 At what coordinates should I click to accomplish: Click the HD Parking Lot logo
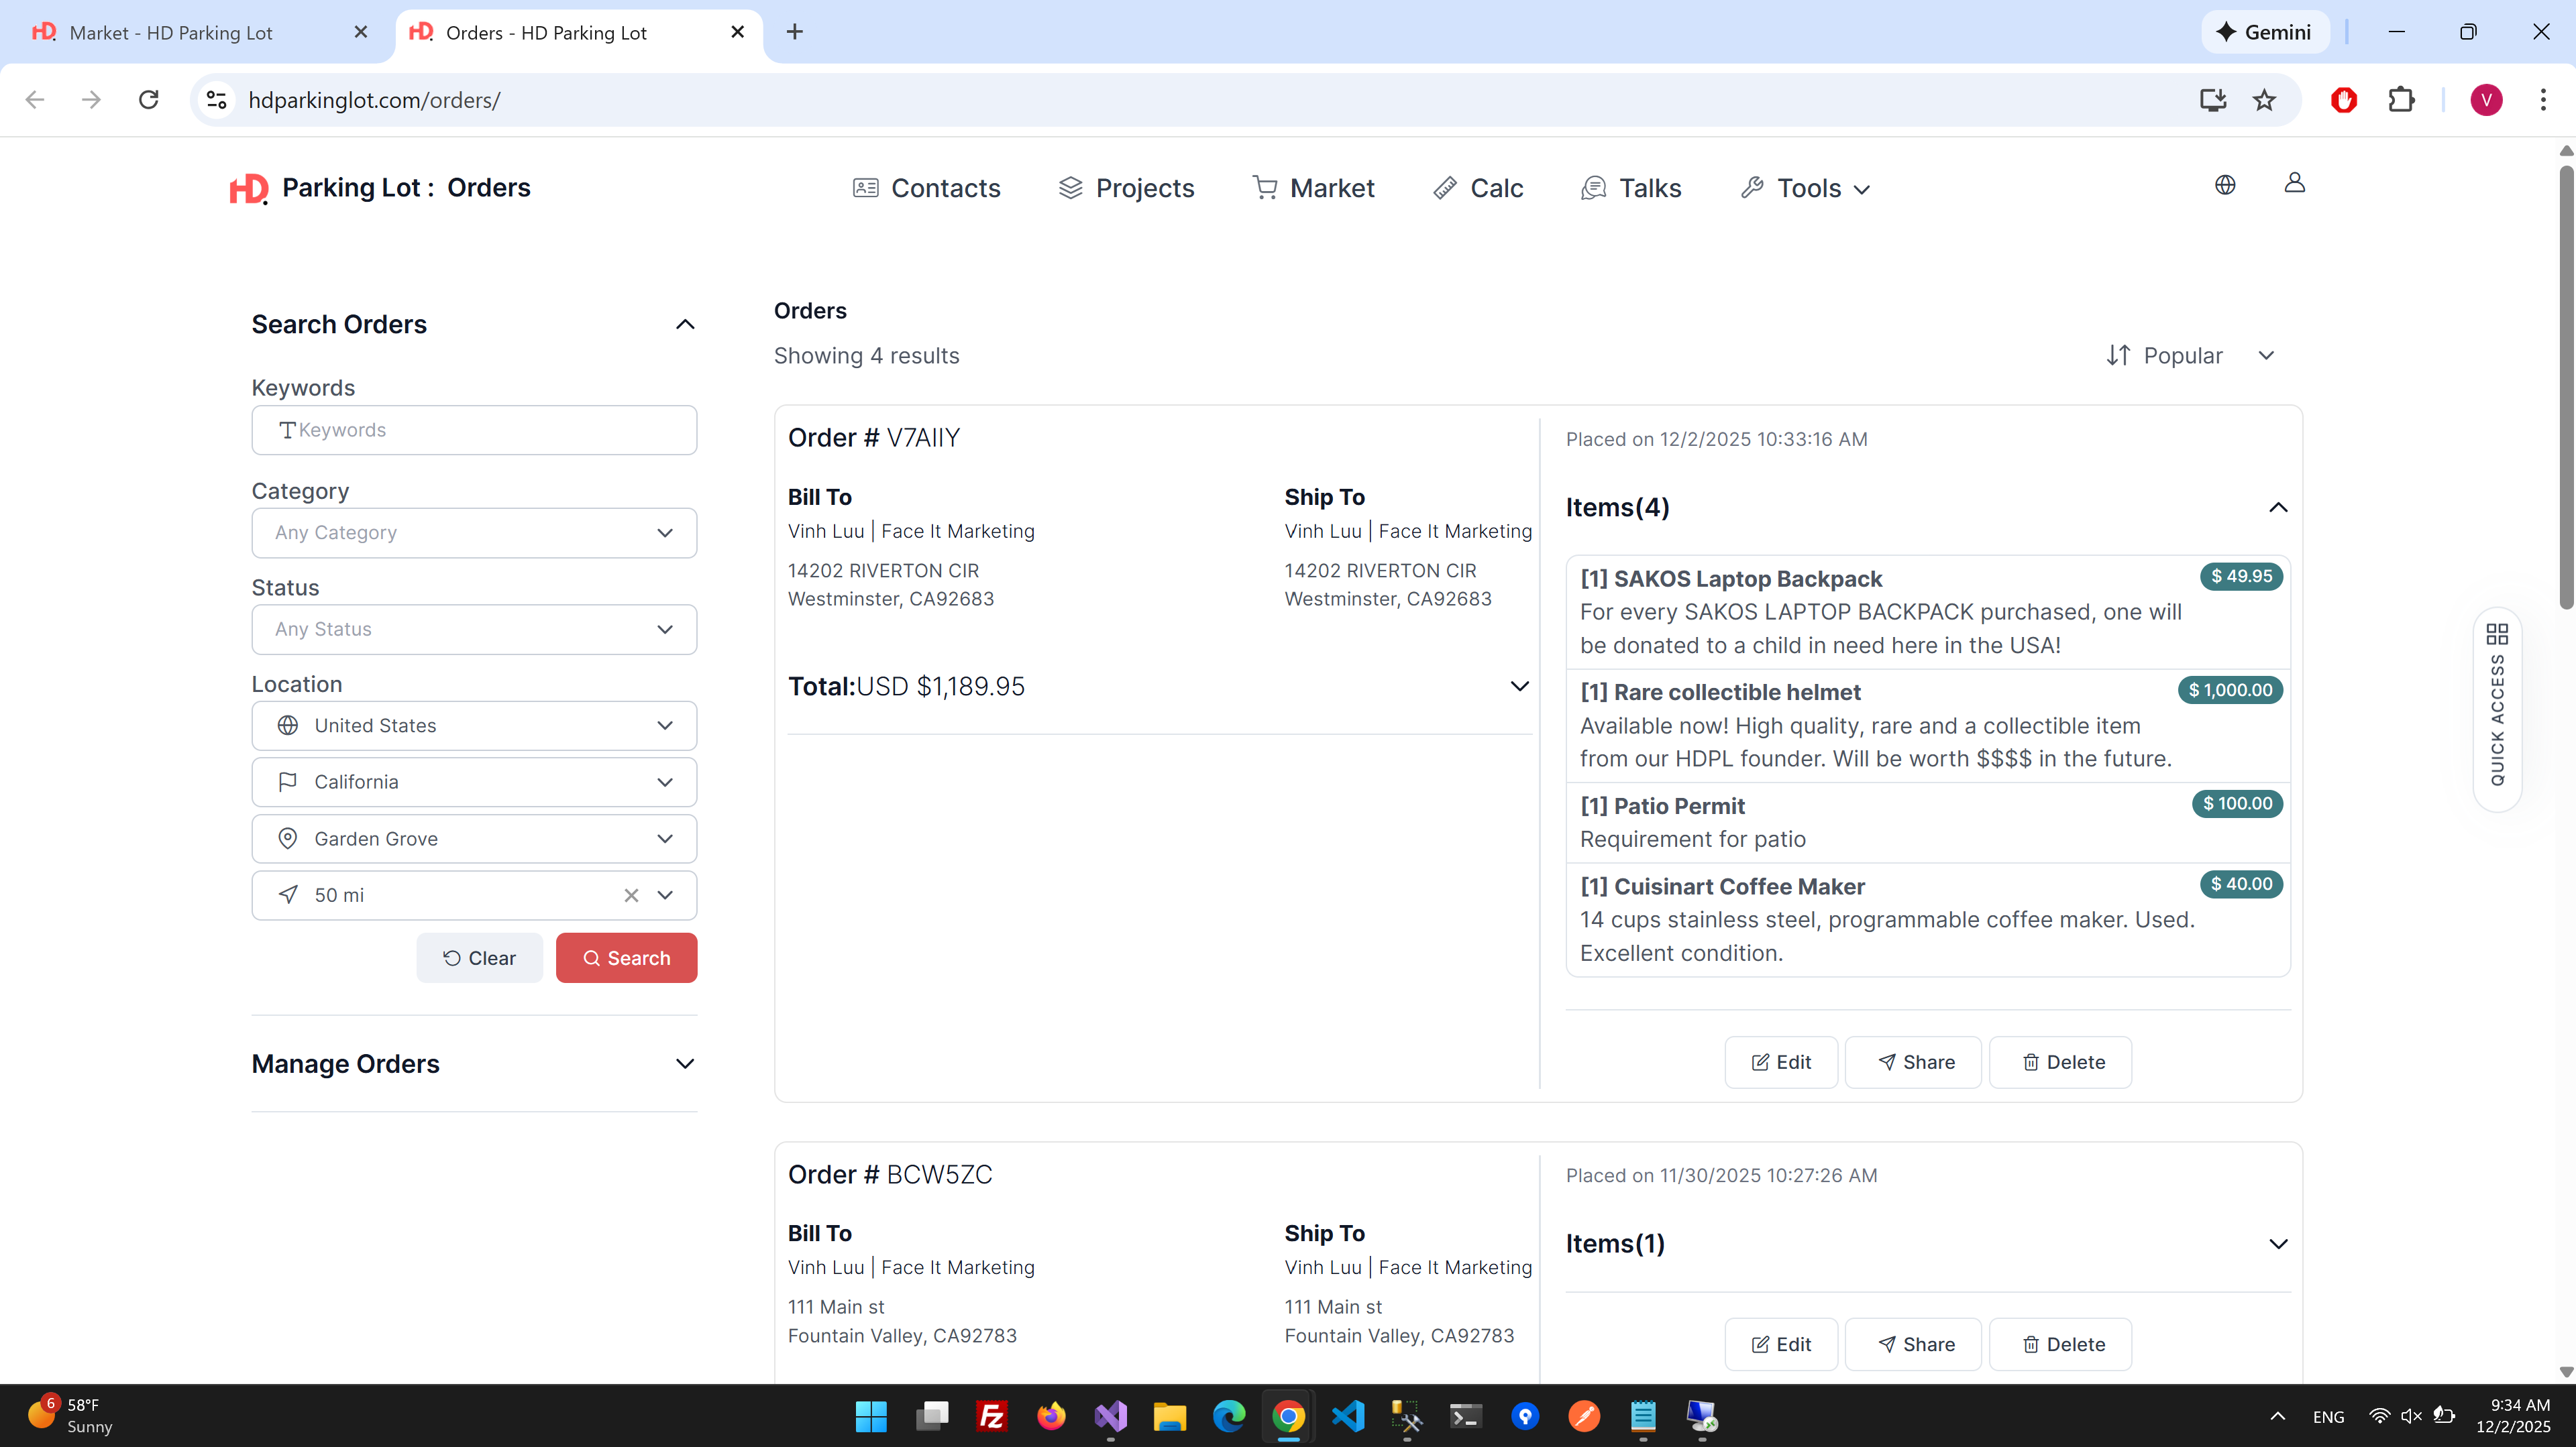tap(248, 188)
